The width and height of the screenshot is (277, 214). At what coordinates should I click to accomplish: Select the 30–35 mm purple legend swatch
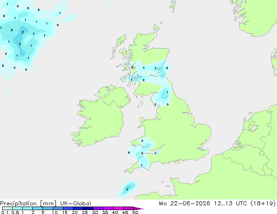[98, 208]
